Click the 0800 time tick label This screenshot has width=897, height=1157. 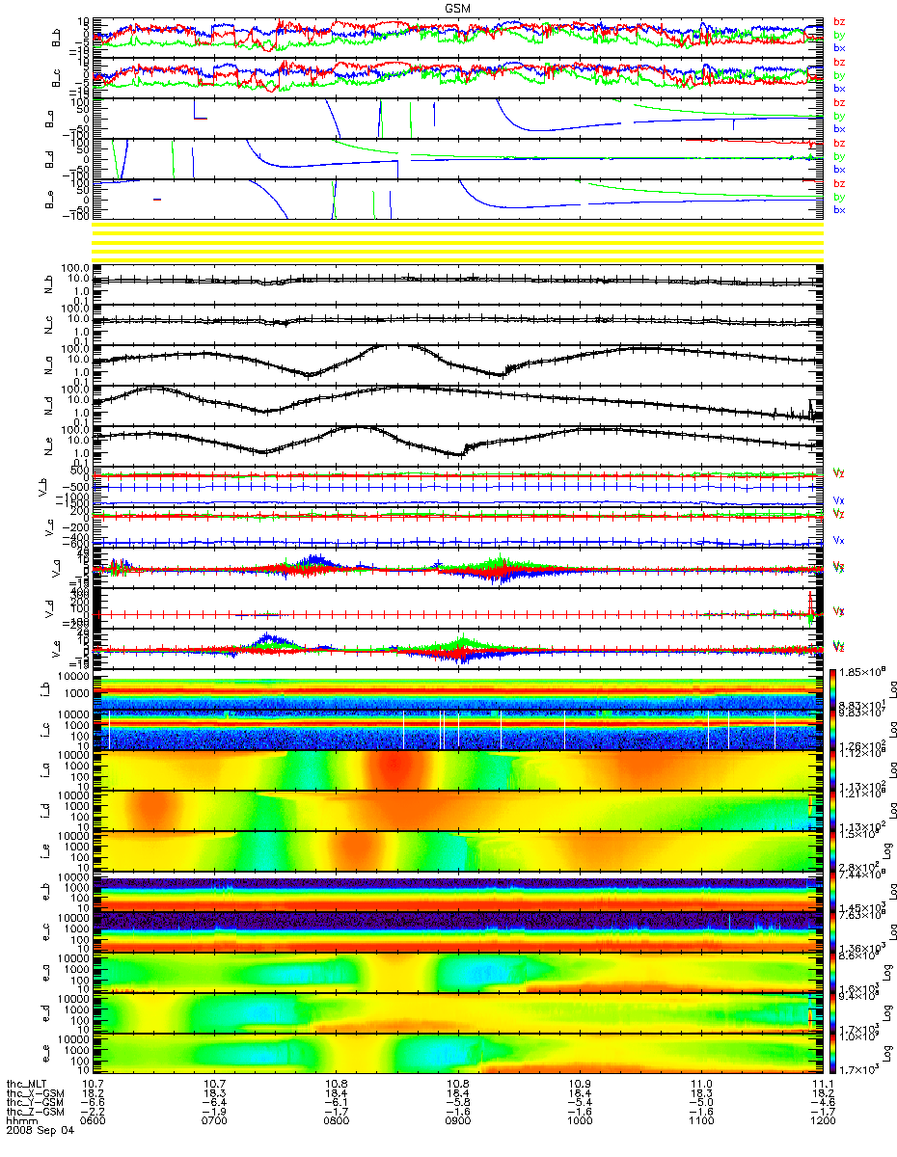[x=336, y=1121]
